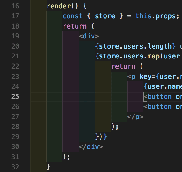
Task: Click the map call on line 21
Action: pyautogui.click(x=153, y=56)
